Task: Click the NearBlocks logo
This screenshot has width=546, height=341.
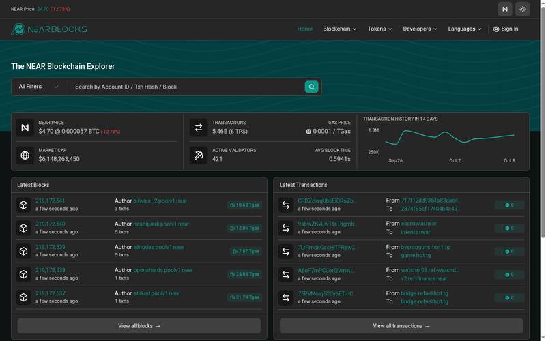Action: pos(49,29)
